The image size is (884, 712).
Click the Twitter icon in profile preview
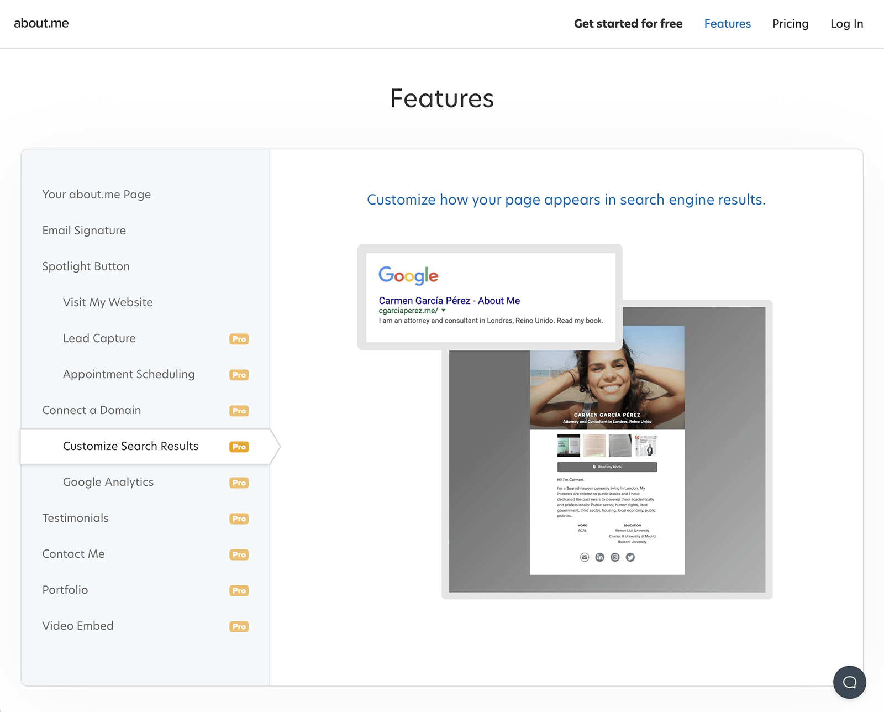(630, 557)
